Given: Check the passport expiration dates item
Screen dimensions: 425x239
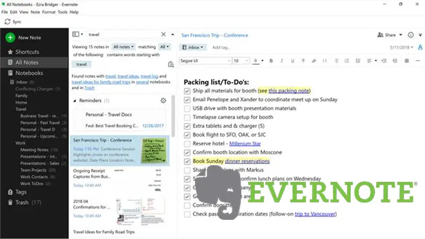Looking at the screenshot, I should click(x=187, y=215).
